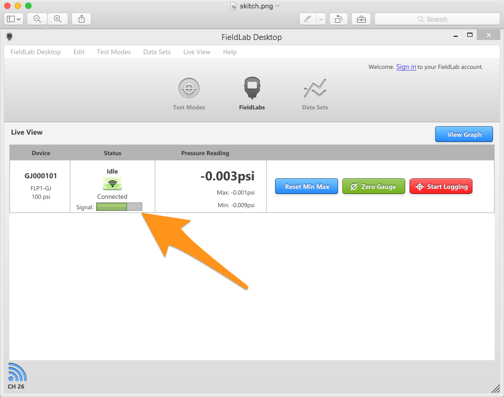
Task: Click the Max: -0.001psi value
Action: 236,192
